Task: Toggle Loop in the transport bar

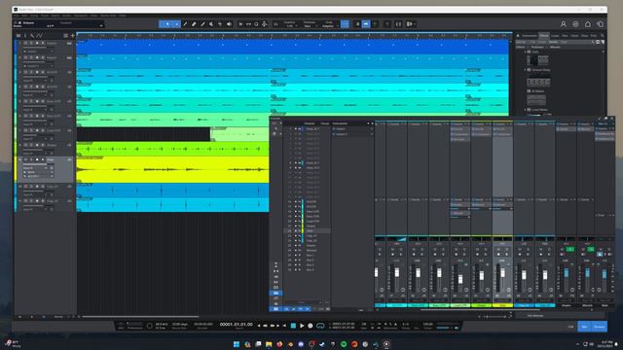Action: pos(320,326)
